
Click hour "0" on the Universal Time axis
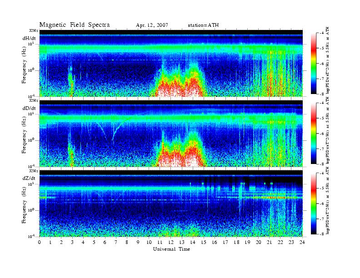click(40, 242)
